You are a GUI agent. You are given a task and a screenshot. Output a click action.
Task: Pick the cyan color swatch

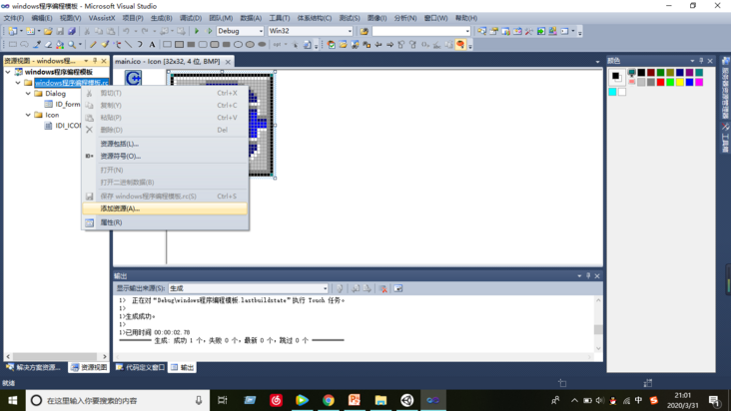(612, 92)
